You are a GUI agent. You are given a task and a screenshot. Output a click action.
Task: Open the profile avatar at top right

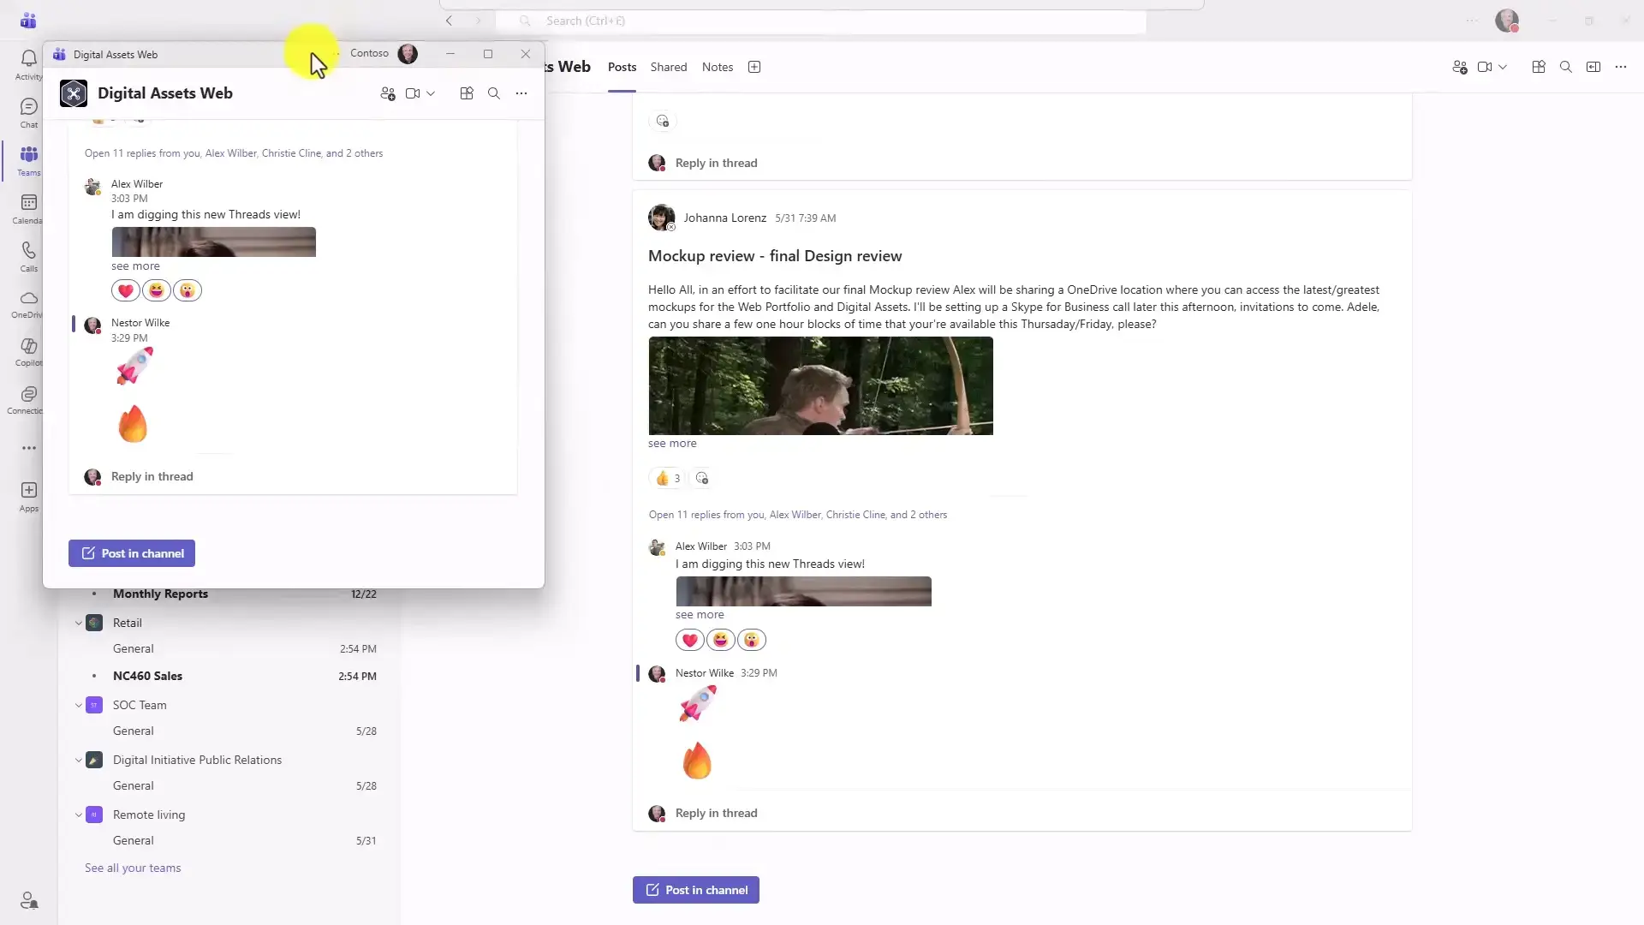pyautogui.click(x=1507, y=21)
